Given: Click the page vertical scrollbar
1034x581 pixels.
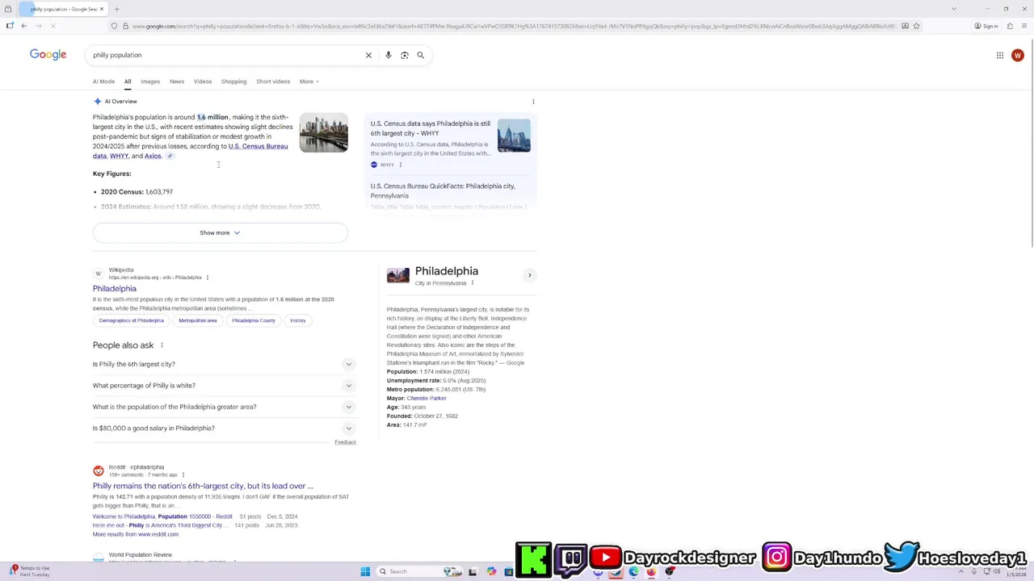Looking at the screenshot, I should tap(1031, 145).
